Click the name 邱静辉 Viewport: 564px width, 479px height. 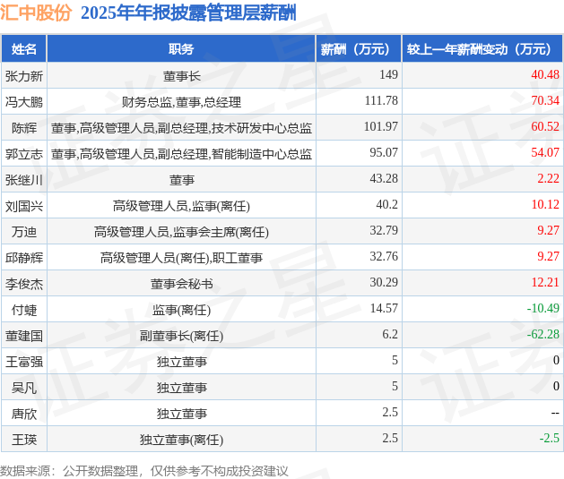pos(24,258)
